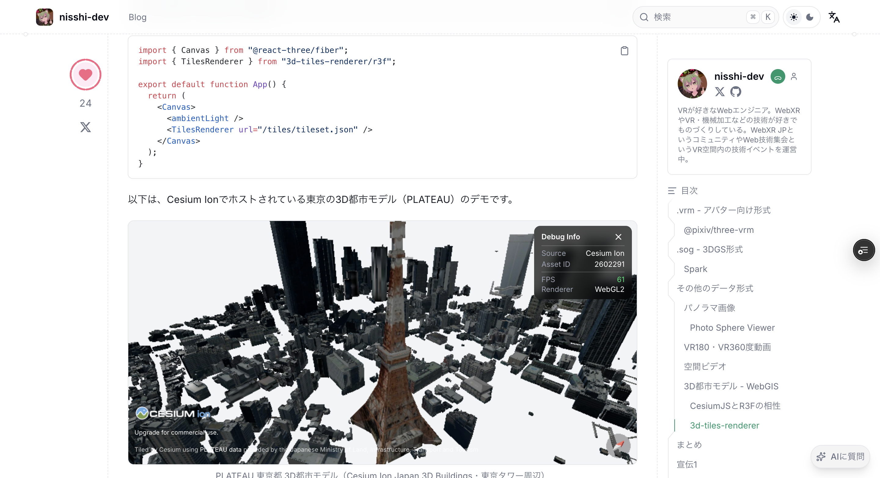880x478 pixels.
Task: Copy the code block to clipboard
Action: pos(624,51)
